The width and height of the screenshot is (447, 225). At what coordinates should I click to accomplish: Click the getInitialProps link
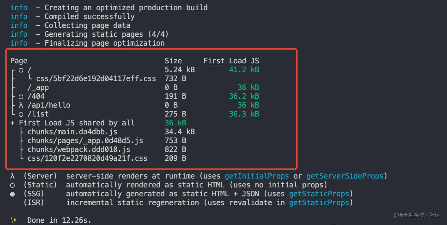[257, 176]
